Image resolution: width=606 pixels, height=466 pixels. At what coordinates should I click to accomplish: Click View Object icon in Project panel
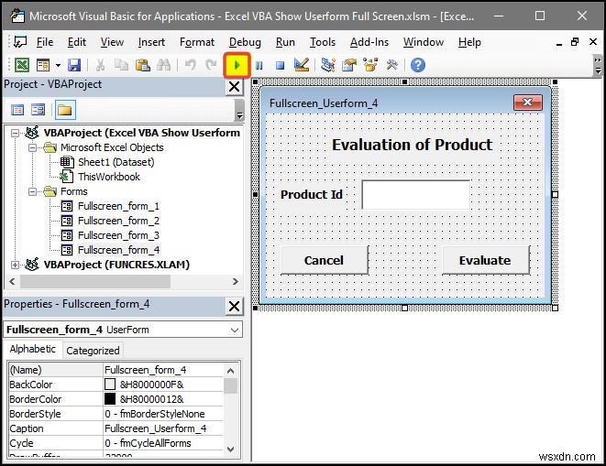[x=38, y=111]
